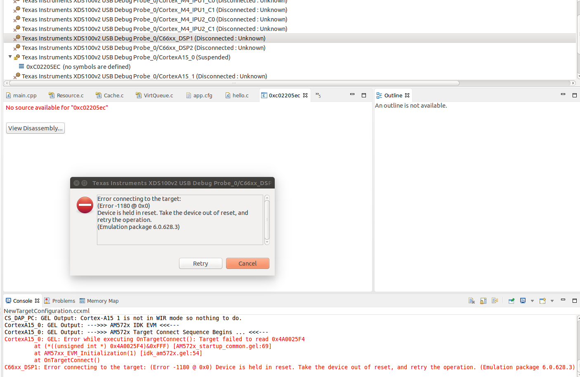Minimize the Console panel
The height and width of the screenshot is (377, 580).
pyautogui.click(x=563, y=300)
